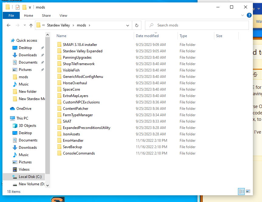The width and height of the screenshot is (262, 202).
Task: Select the GenericModConfigMenu folder
Action: pos(83,77)
